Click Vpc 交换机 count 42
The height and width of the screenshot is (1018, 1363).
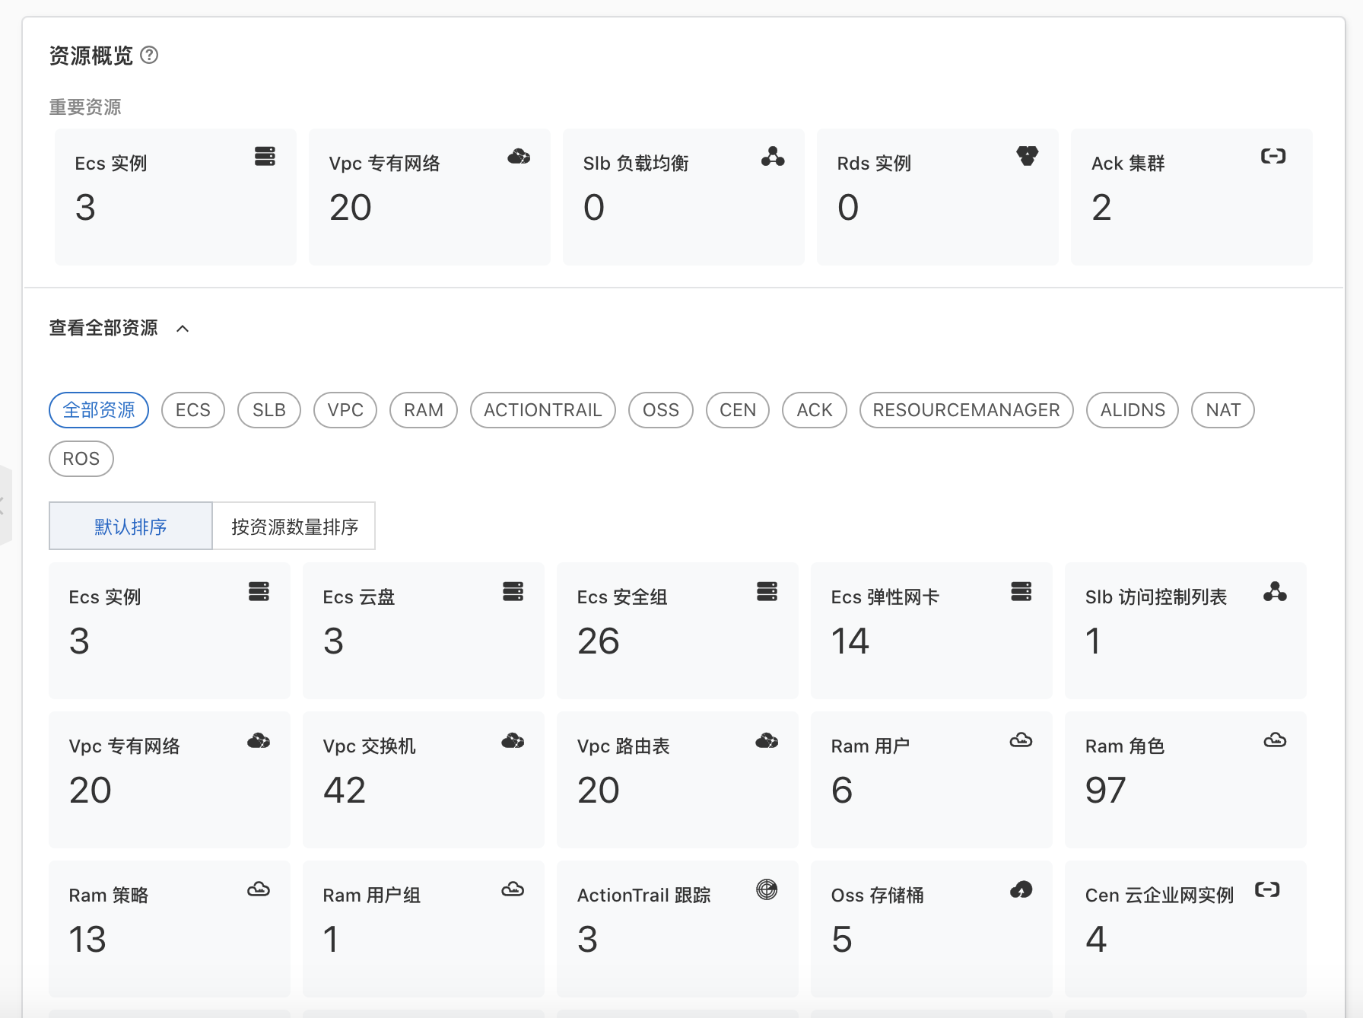click(x=345, y=791)
